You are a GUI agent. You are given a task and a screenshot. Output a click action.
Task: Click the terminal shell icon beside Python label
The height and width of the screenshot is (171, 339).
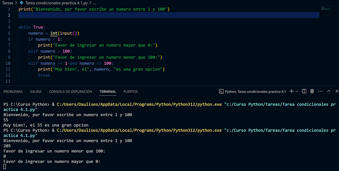coord(221,92)
